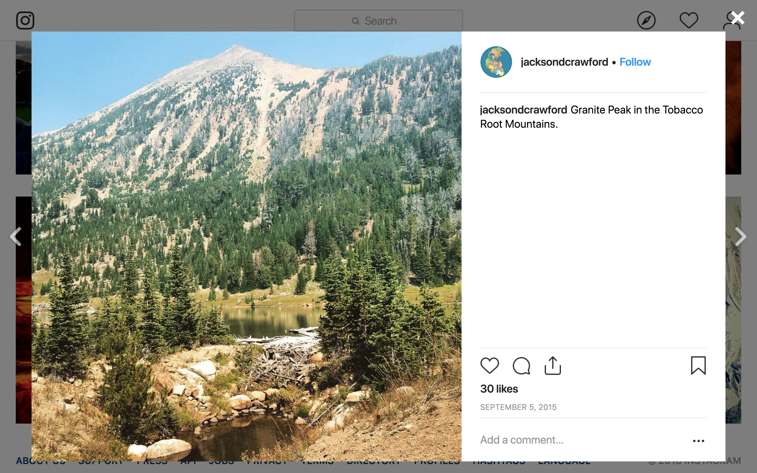Screen dimensions: 757x473
Task: Click the jacksondcrawford profile avatar
Action: (496, 62)
